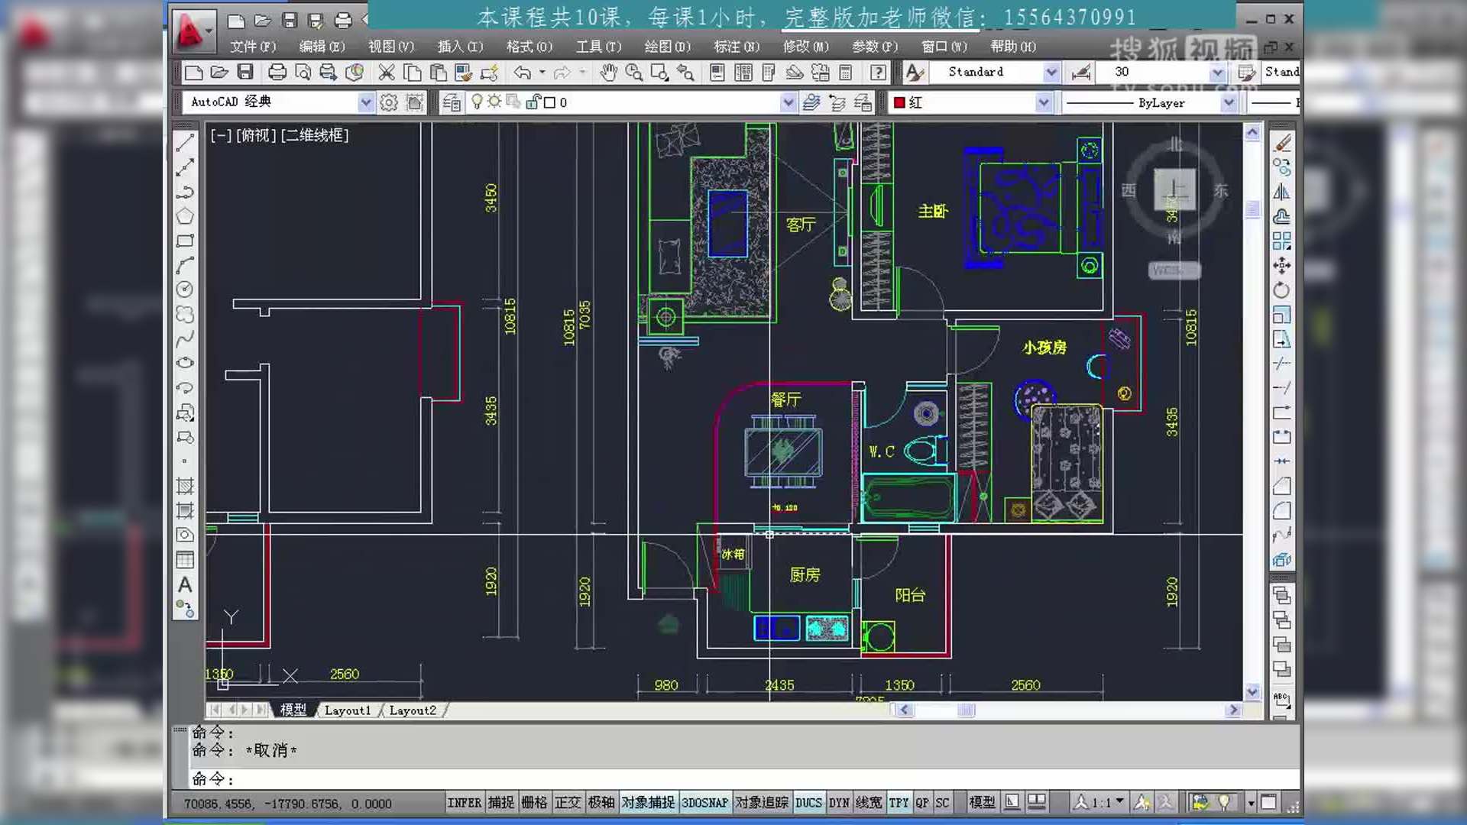This screenshot has height=825, width=1467.
Task: Select the Rotate modify tool
Action: (1282, 290)
